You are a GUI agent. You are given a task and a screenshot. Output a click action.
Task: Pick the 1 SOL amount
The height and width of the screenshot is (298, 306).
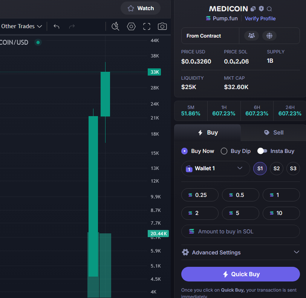[x=281, y=195]
